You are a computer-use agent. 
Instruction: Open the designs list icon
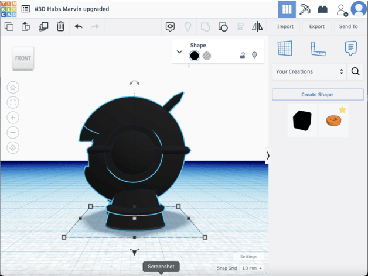pyautogui.click(x=26, y=9)
